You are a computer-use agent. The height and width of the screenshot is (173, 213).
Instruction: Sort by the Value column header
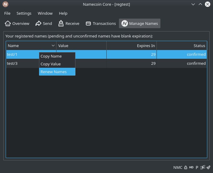[x=81, y=46]
